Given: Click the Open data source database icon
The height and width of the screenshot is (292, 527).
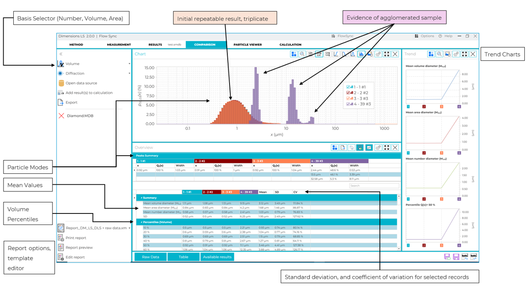Looking at the screenshot, I should [61, 83].
